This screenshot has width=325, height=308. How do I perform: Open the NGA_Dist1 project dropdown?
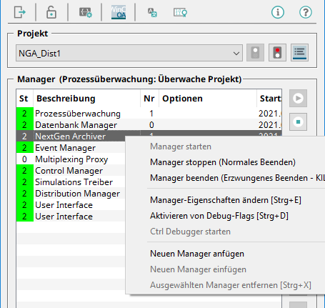(129, 53)
